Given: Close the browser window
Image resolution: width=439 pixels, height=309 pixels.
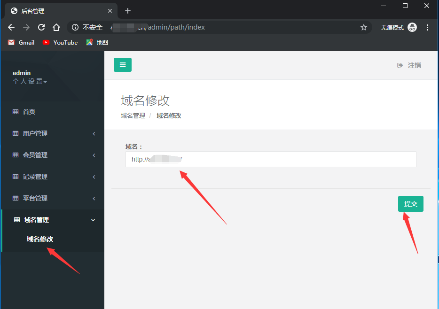Looking at the screenshot, I should (x=427, y=6).
